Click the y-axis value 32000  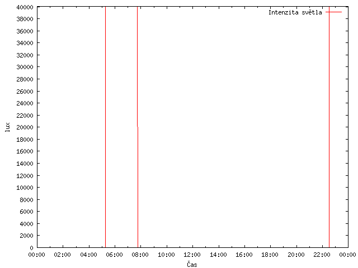pyautogui.click(x=25, y=55)
